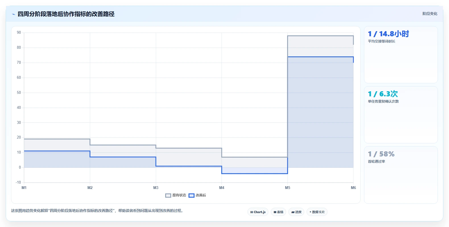Select the 进度 tag
449x227 pixels.
[296, 212]
